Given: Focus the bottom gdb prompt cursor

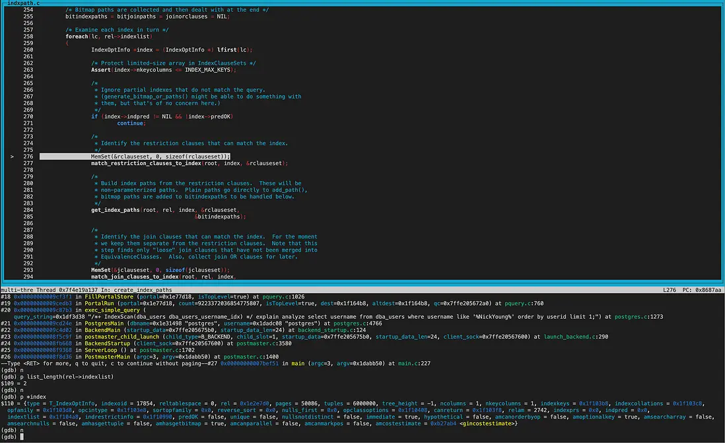Looking at the screenshot, I should [22, 437].
